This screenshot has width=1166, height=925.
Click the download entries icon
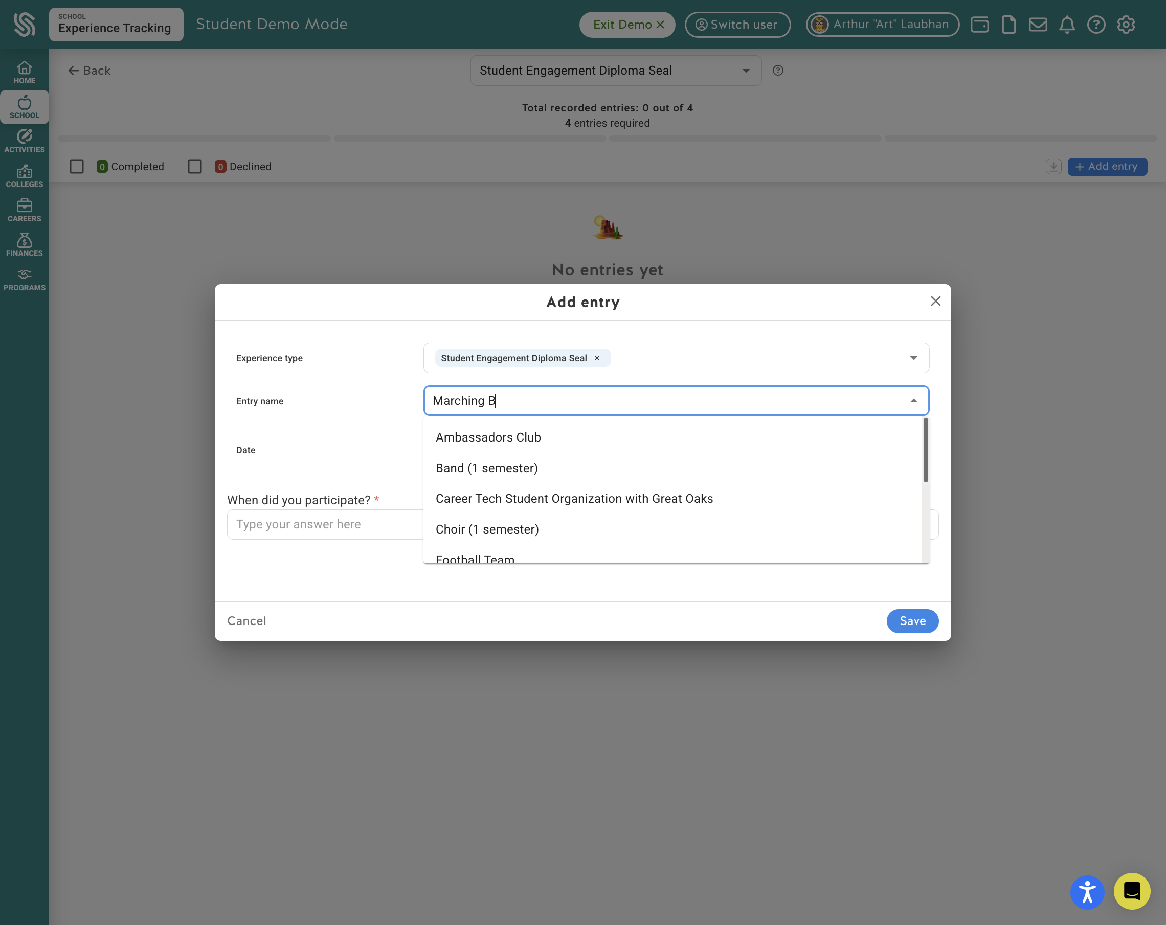(1053, 167)
